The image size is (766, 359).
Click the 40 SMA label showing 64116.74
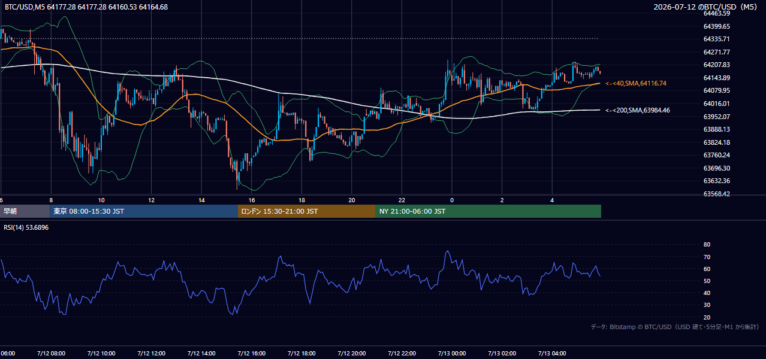click(636, 83)
